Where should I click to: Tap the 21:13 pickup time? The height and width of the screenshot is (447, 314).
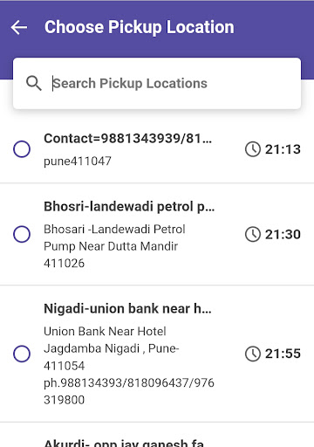[283, 149]
